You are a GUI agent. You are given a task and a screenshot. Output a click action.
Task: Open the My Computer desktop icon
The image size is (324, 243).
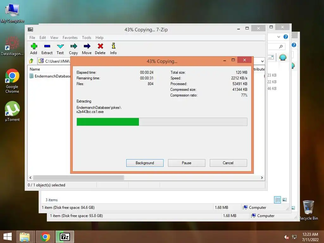pos(12,13)
